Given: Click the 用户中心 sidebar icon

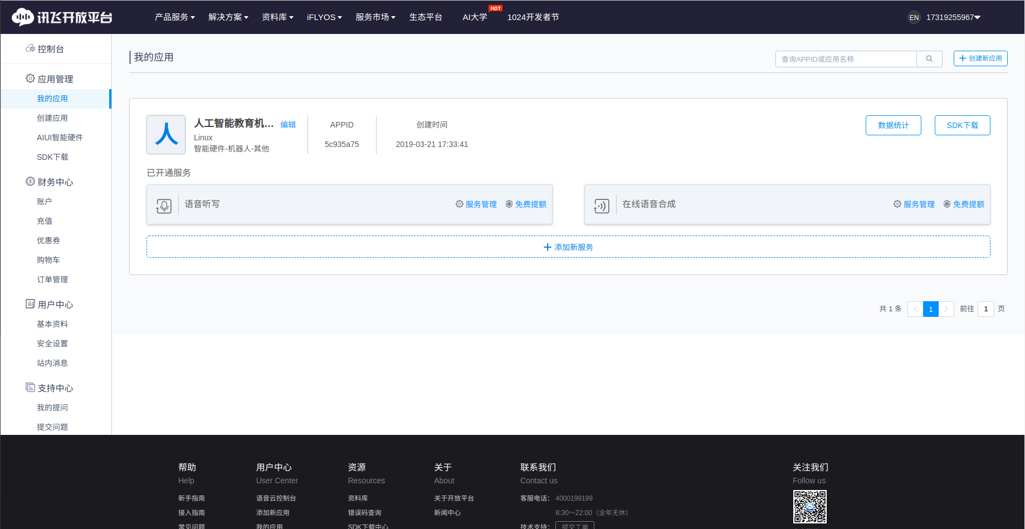Looking at the screenshot, I should (30, 304).
